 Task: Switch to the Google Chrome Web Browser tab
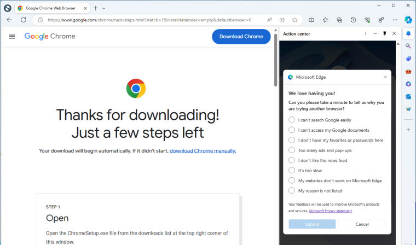50,8
